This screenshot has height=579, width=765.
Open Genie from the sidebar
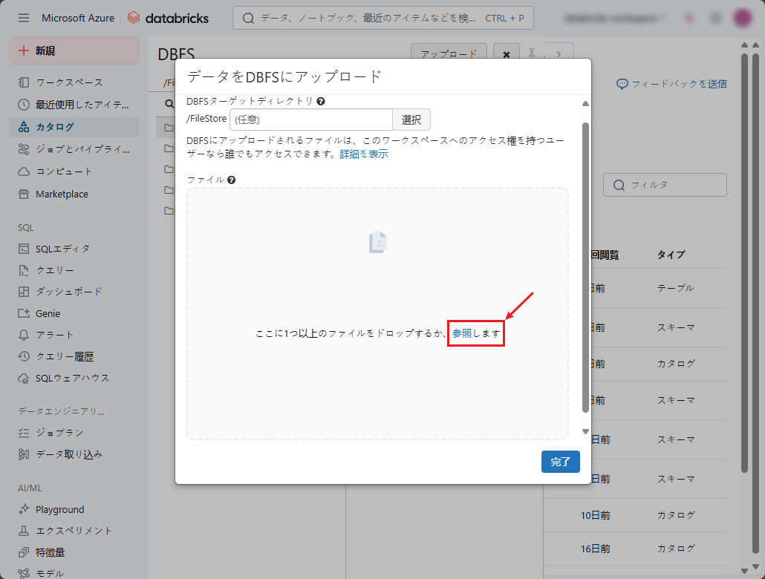[48, 313]
